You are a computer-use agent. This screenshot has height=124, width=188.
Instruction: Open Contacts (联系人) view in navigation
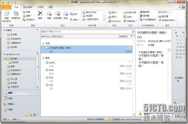click(x=21, y=104)
